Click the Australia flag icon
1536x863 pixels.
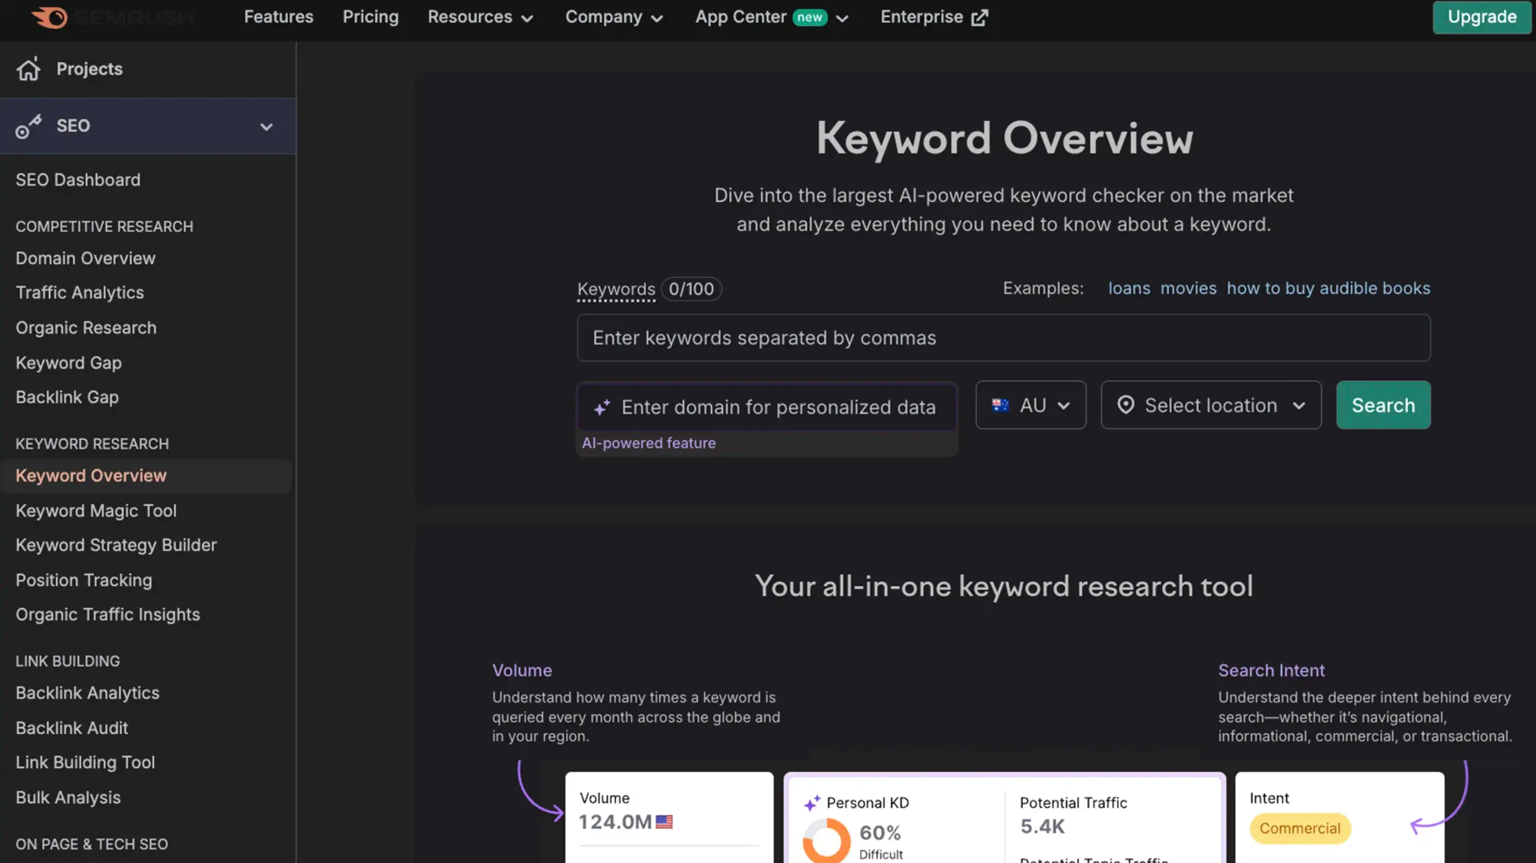tap(1000, 405)
